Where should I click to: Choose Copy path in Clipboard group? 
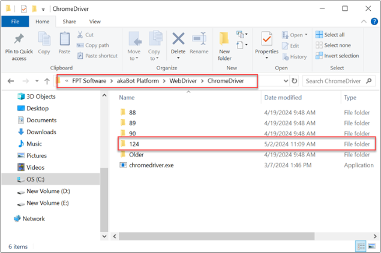point(93,46)
